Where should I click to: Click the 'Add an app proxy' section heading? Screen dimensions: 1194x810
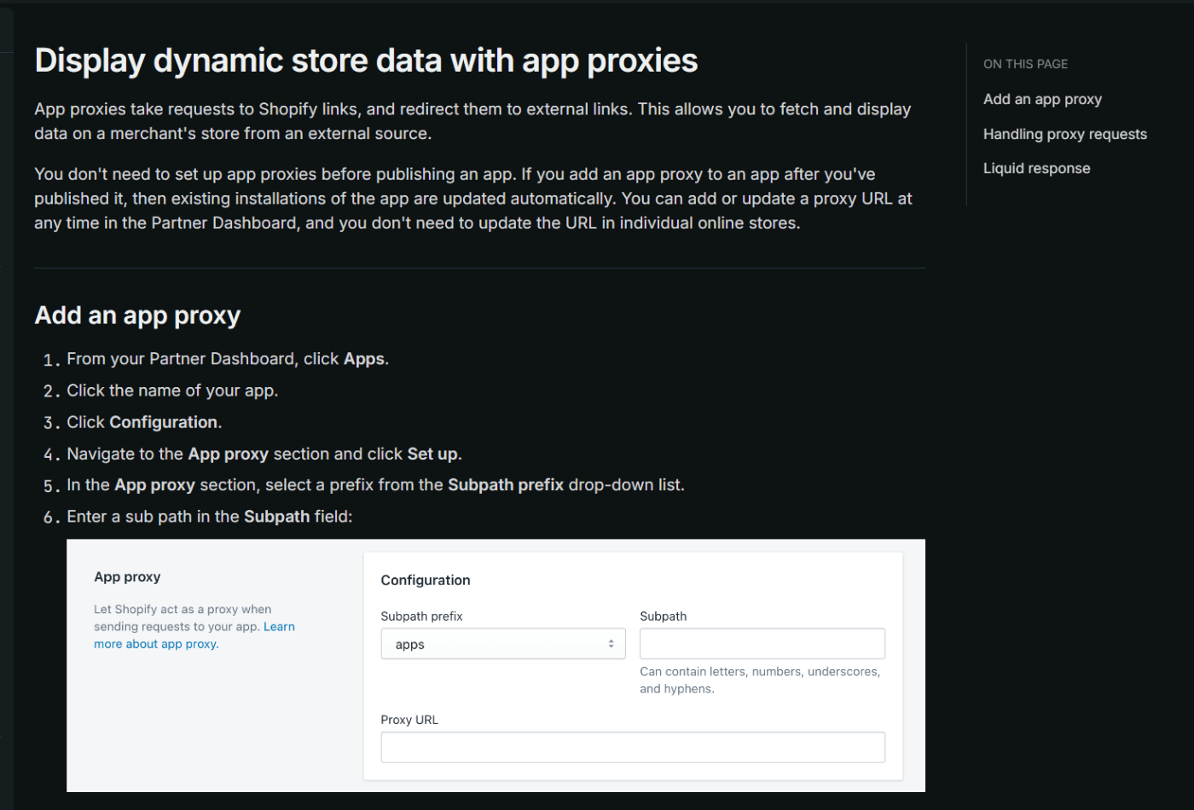pyautogui.click(x=137, y=315)
